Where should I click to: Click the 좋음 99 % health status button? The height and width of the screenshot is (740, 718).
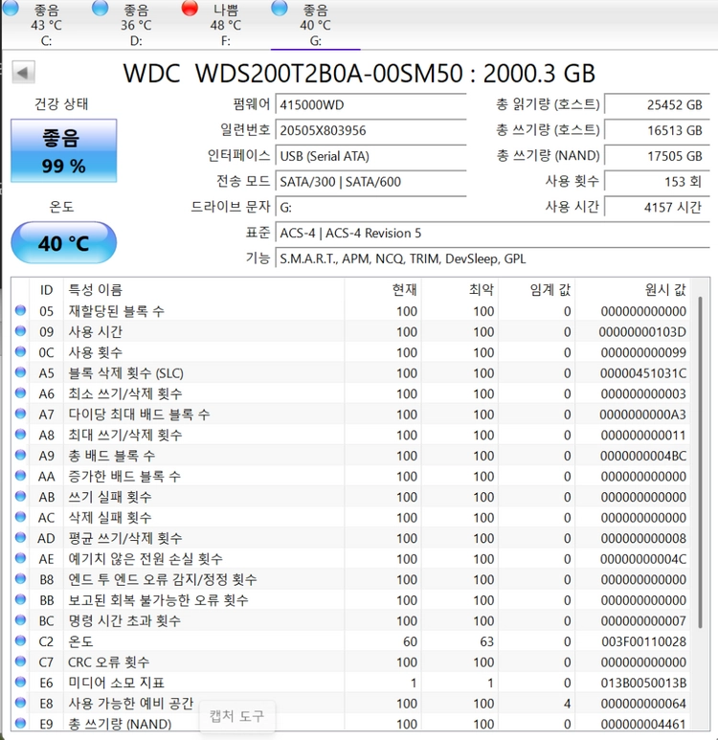[64, 150]
